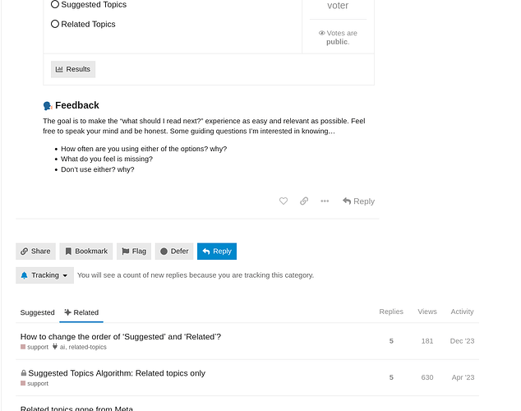Click replies count 5 for first topic

click(x=391, y=341)
